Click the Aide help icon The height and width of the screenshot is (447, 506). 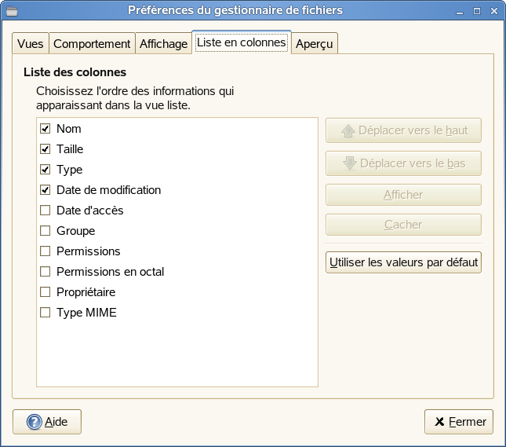coord(35,422)
